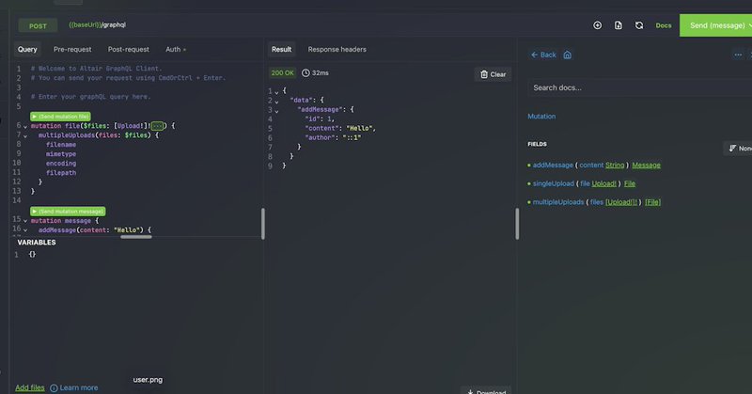
Task: Click the query editor horizontal scrollbar
Action: (136, 237)
